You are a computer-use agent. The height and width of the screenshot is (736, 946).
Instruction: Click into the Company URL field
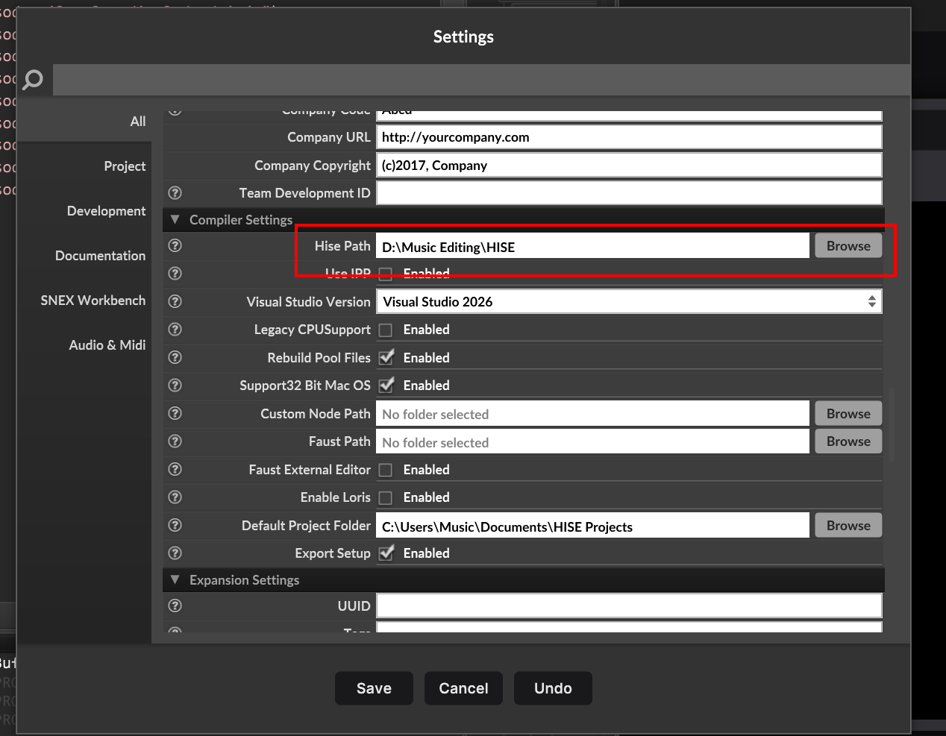pos(628,137)
